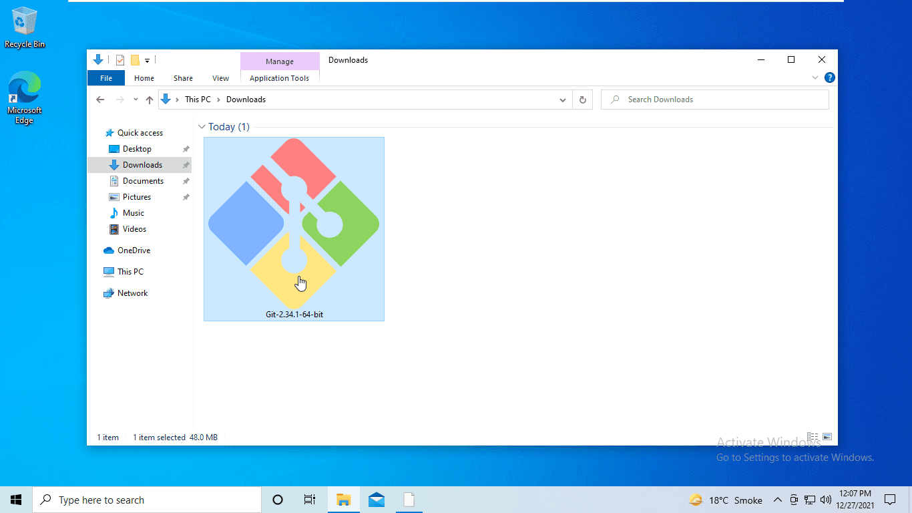The width and height of the screenshot is (912, 513).
Task: Open network status tray icon
Action: tap(810, 500)
